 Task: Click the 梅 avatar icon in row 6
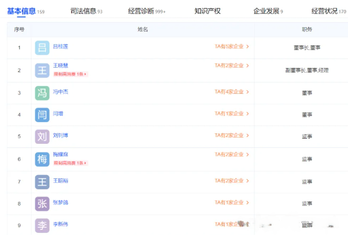pyautogui.click(x=42, y=159)
